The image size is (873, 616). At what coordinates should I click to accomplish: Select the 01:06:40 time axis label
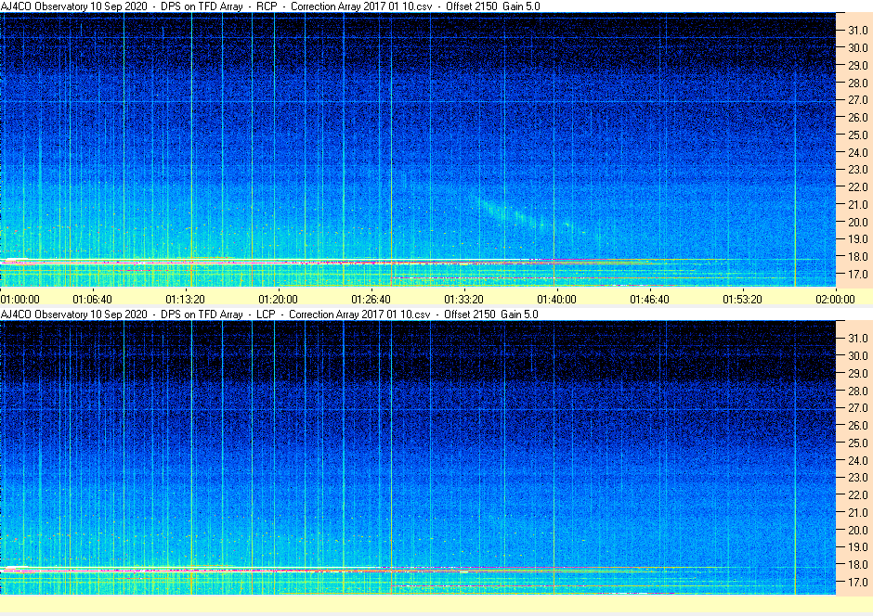(x=93, y=299)
